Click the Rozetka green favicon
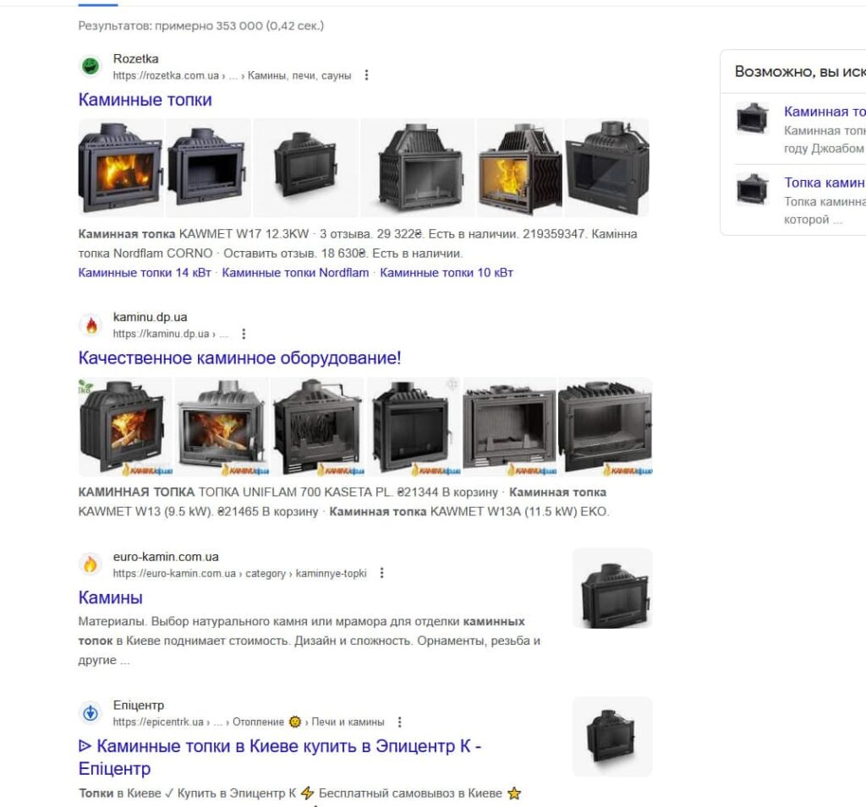The image size is (866, 807). (x=90, y=66)
